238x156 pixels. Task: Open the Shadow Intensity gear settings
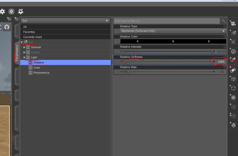coord(225,47)
